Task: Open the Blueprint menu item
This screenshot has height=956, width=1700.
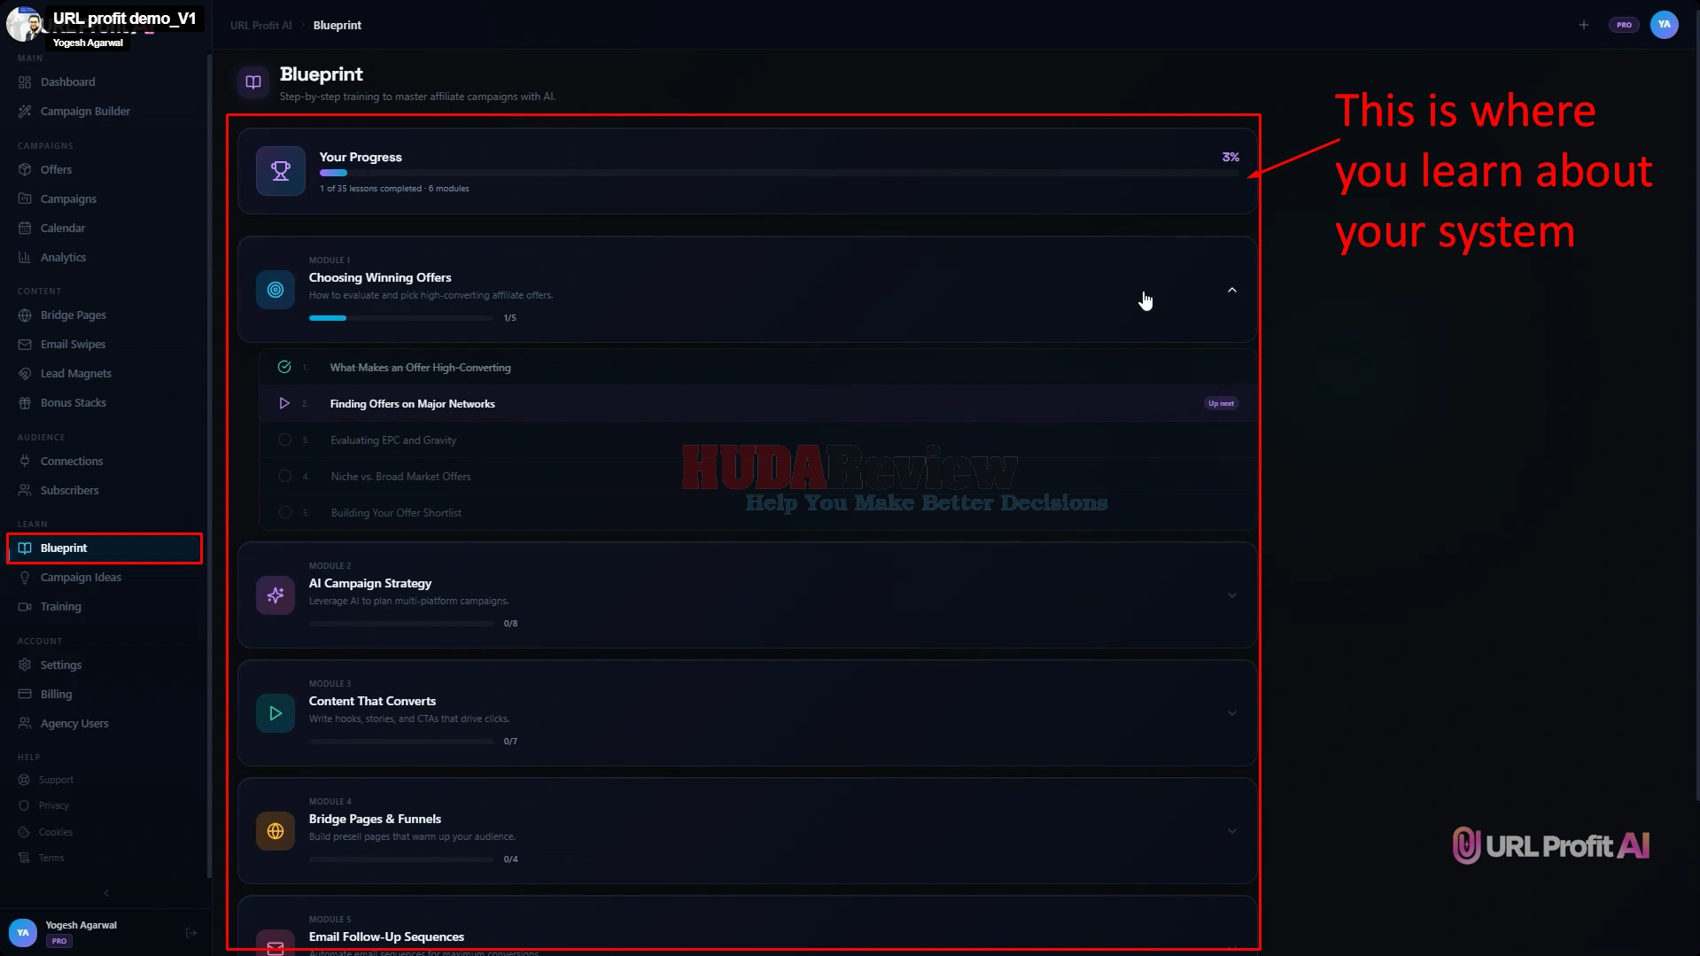Action: click(x=105, y=548)
